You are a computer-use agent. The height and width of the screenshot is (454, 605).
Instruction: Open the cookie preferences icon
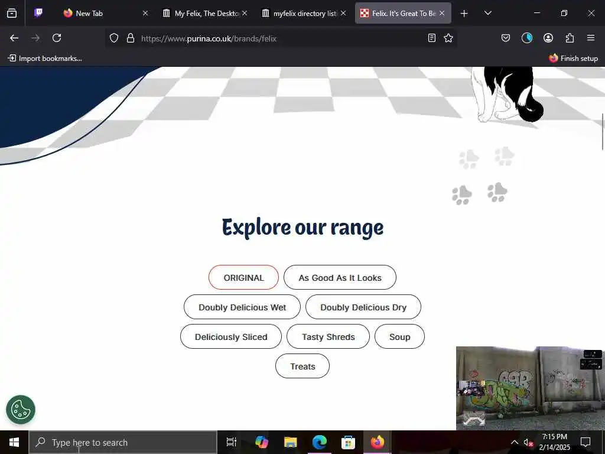tap(21, 410)
